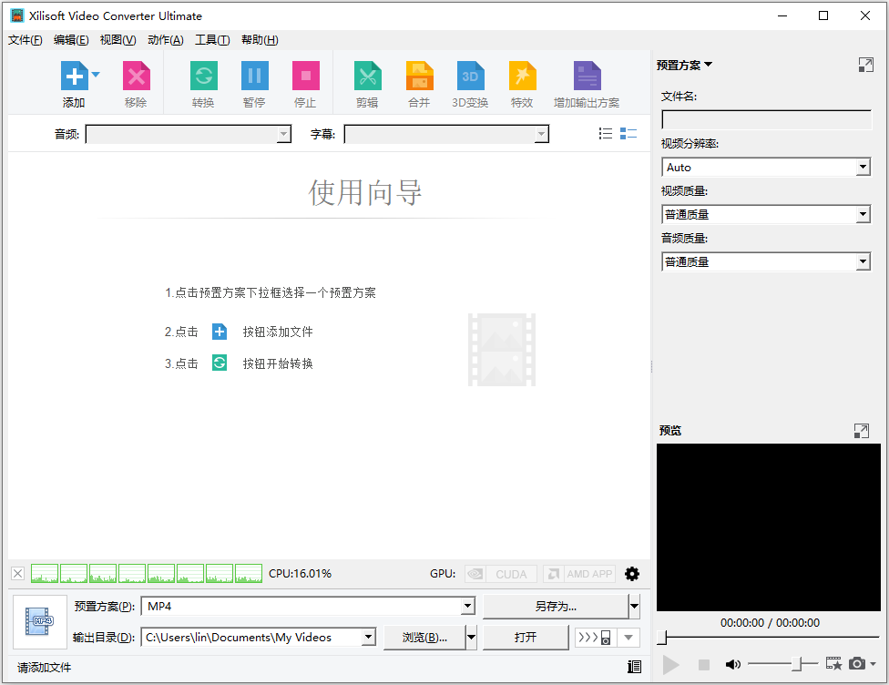Pop out the 预览 preview window icon
The image size is (889, 685).
tap(862, 431)
